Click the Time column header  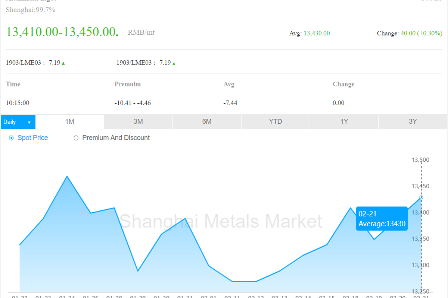(x=13, y=84)
